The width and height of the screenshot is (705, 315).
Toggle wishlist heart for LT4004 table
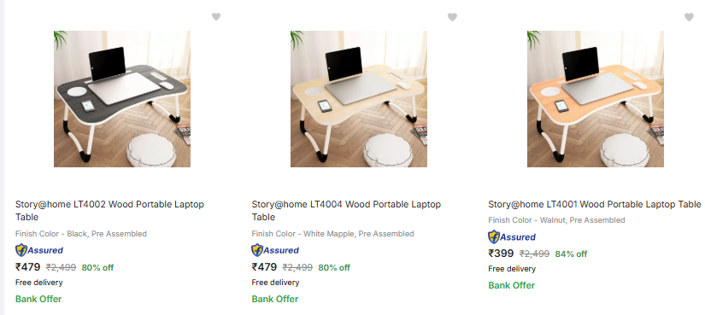click(452, 17)
